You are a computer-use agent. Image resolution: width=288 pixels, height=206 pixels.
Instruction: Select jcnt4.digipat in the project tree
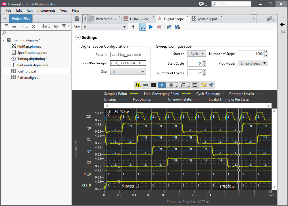click(x=27, y=71)
